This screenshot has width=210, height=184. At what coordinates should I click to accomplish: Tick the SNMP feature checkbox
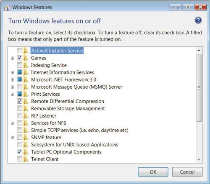tap(19, 137)
